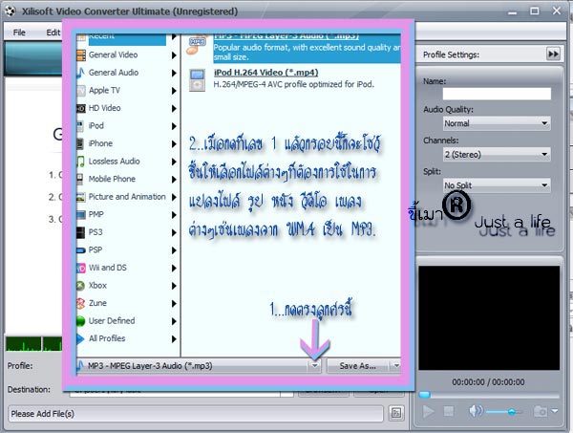This screenshot has height=433, width=573.
Task: Click the preview seek bar handle
Action: pos(425,394)
